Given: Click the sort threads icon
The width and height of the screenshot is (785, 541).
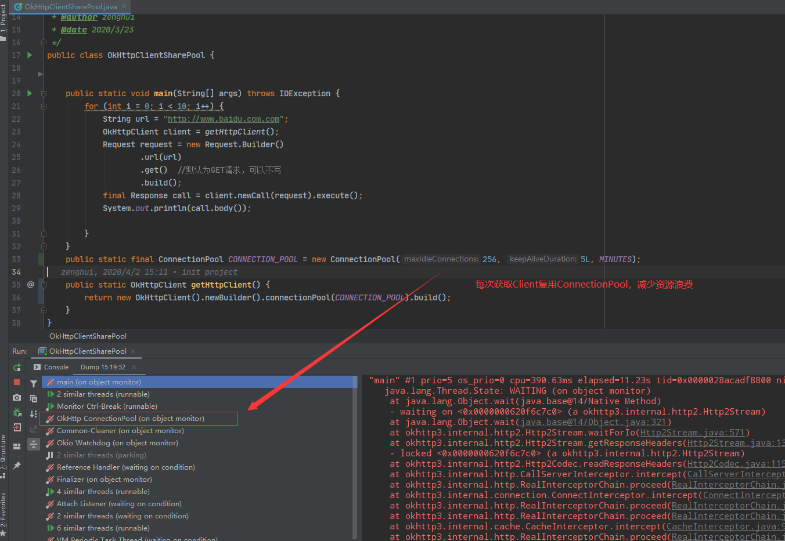Looking at the screenshot, I should click(x=34, y=413).
